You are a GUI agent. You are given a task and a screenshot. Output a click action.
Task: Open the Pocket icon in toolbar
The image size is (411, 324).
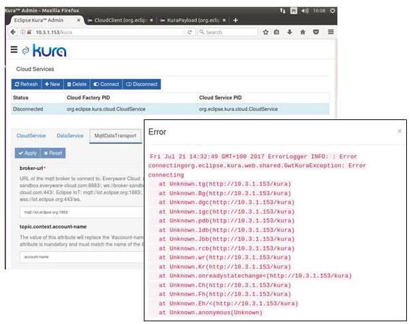click(x=316, y=32)
